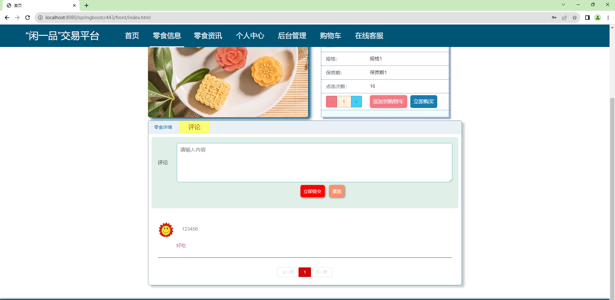
Task: Go back using the navigation arrow
Action: 7,18
